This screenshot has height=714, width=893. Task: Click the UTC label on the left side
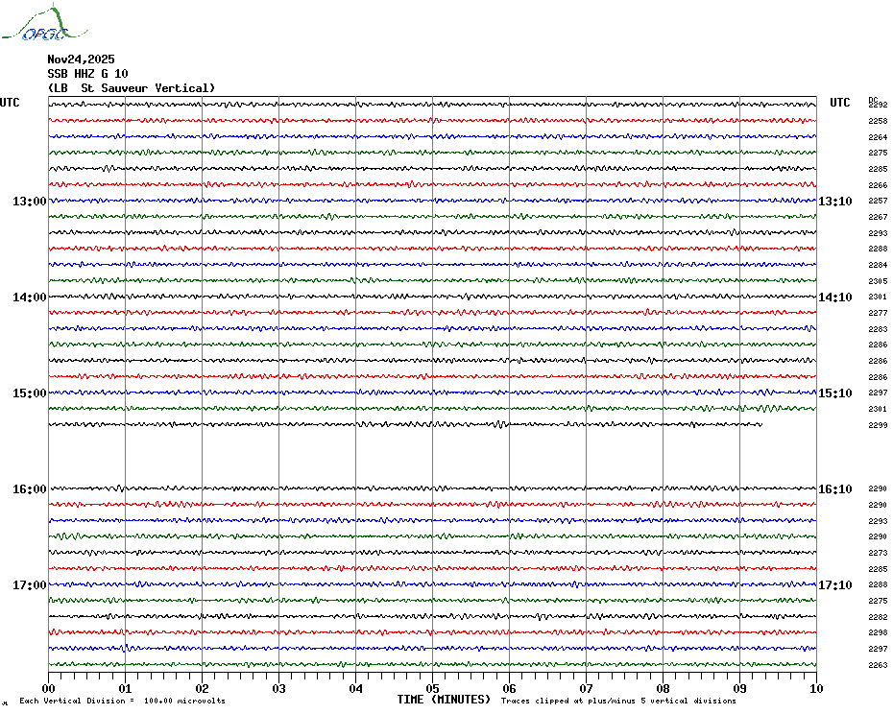[x=10, y=103]
